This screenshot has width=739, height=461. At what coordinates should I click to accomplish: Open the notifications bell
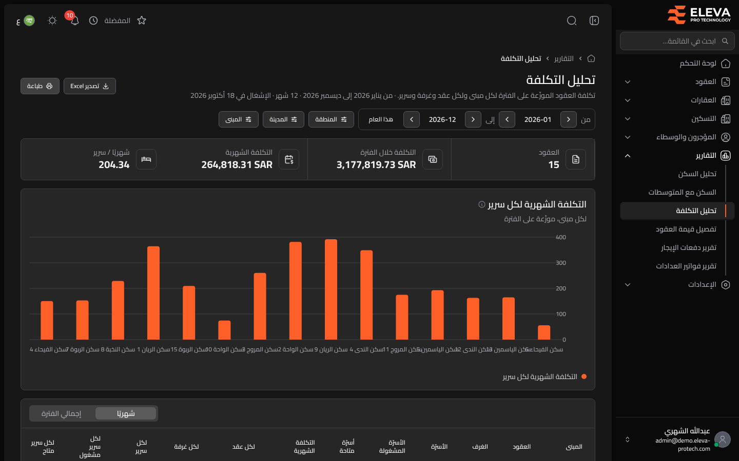[74, 20]
